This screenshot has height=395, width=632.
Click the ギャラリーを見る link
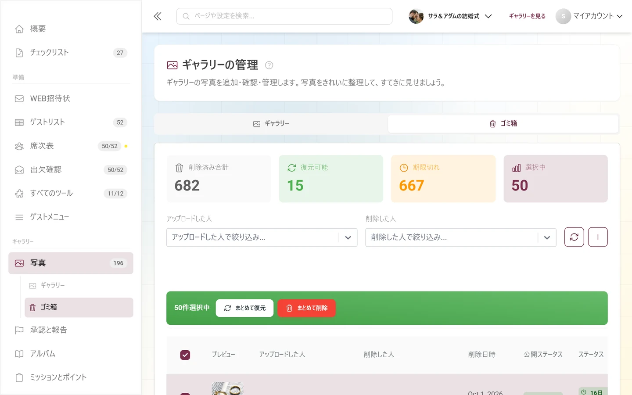[527, 16]
